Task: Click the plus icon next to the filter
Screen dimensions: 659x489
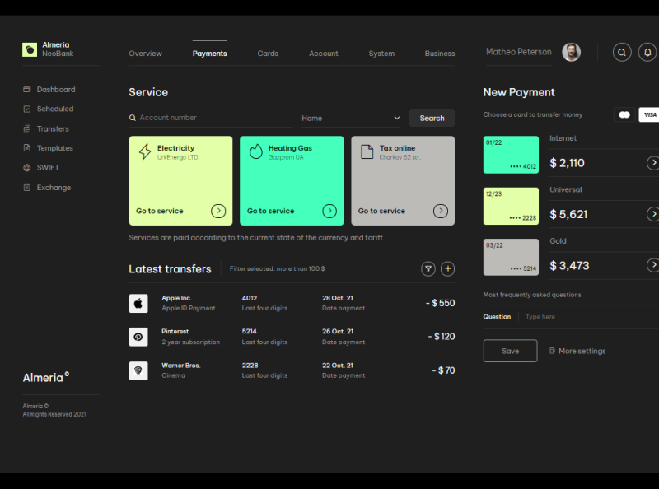Action: coord(447,268)
